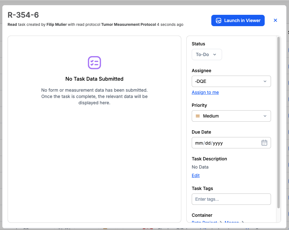Click the blue X to dismiss the dialog
The image size is (289, 230).
(x=275, y=20)
